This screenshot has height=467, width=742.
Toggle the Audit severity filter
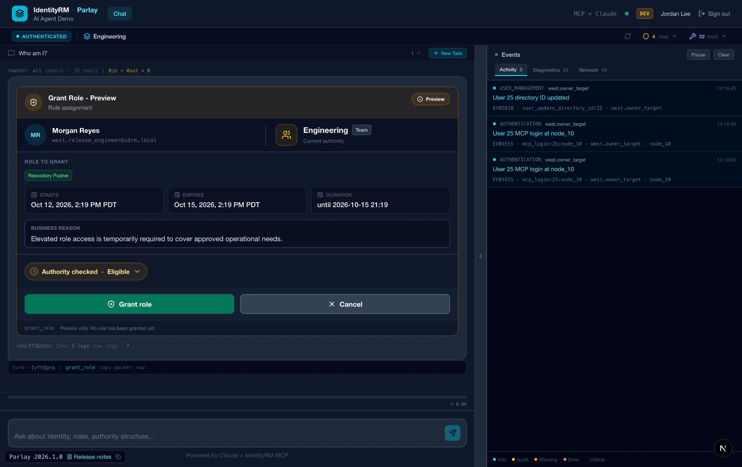(520, 460)
